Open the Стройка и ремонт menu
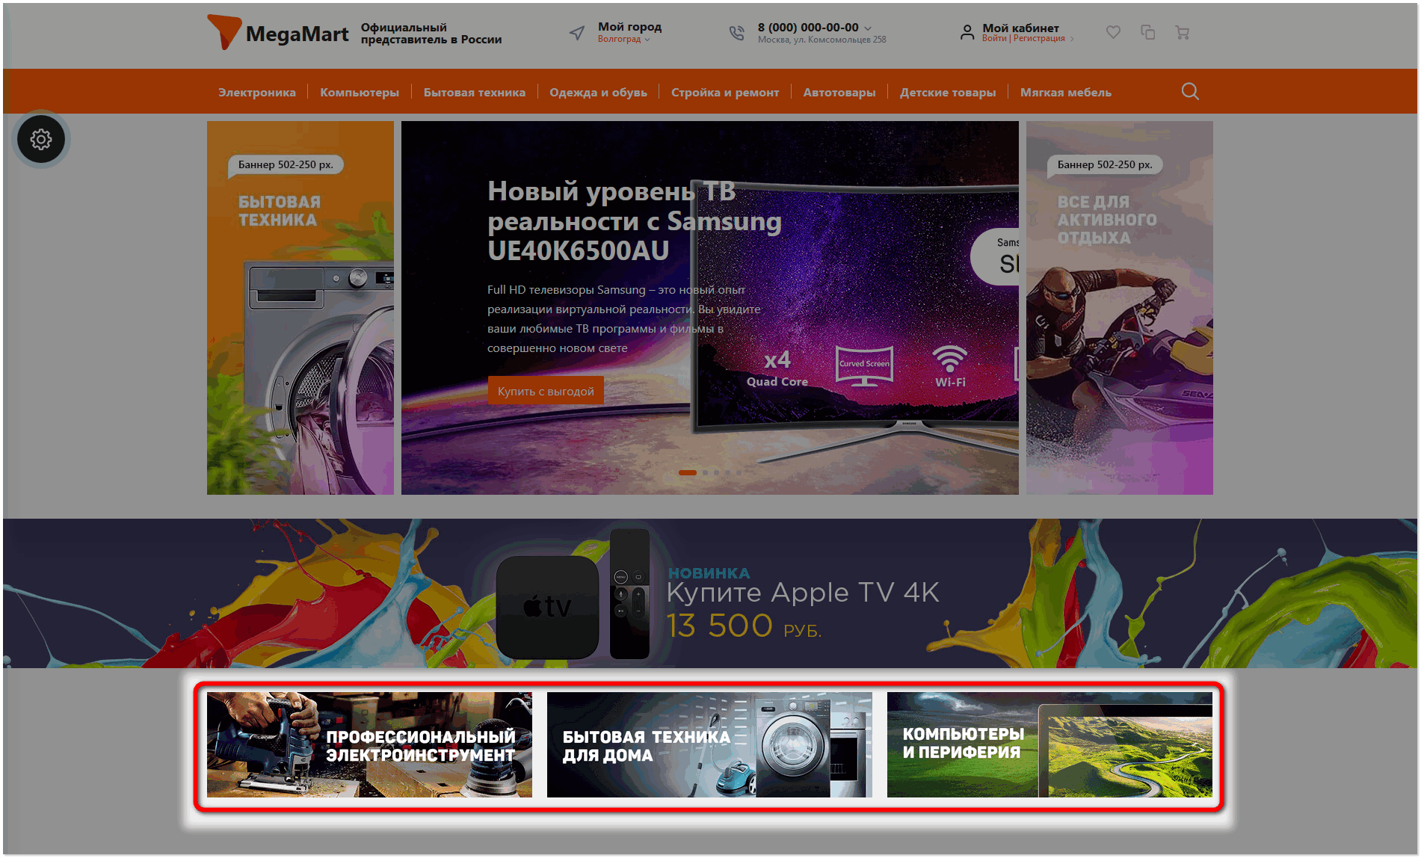The height and width of the screenshot is (858, 1421). [725, 93]
